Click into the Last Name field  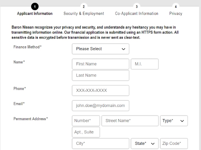pos(100,75)
